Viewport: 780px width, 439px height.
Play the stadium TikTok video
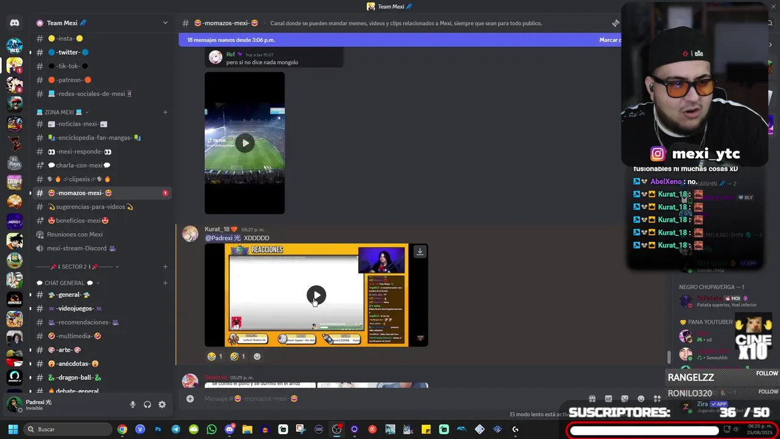245,143
